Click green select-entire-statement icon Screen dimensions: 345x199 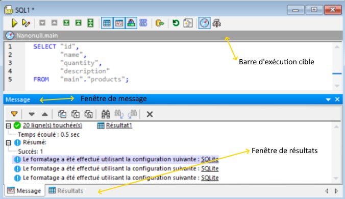coord(90,23)
